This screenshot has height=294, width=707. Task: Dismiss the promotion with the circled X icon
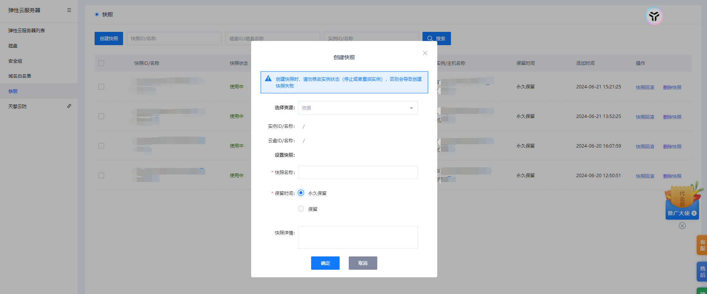coord(682,226)
